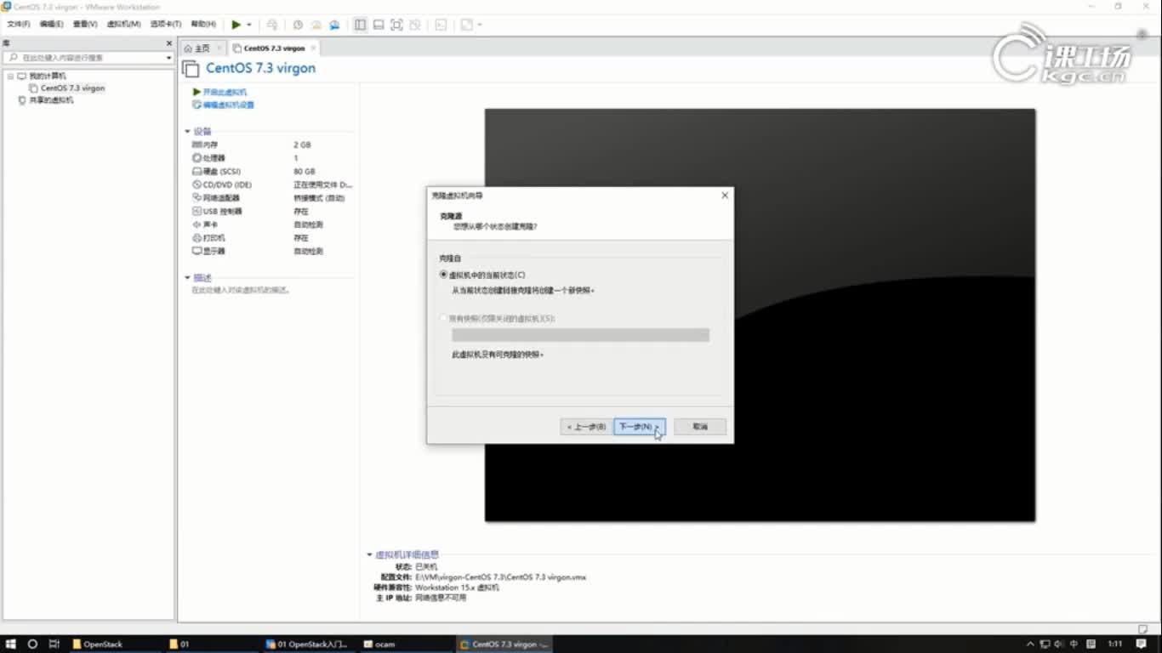Screen dimensions: 1162x653
Task: Collapse the '描述' section
Action: (188, 277)
